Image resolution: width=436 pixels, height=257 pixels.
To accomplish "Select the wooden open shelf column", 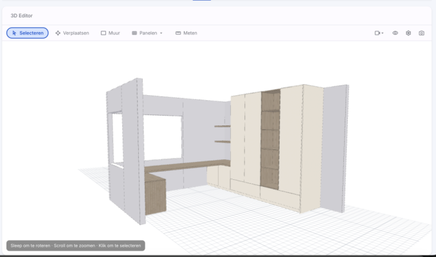I will point(270,140).
